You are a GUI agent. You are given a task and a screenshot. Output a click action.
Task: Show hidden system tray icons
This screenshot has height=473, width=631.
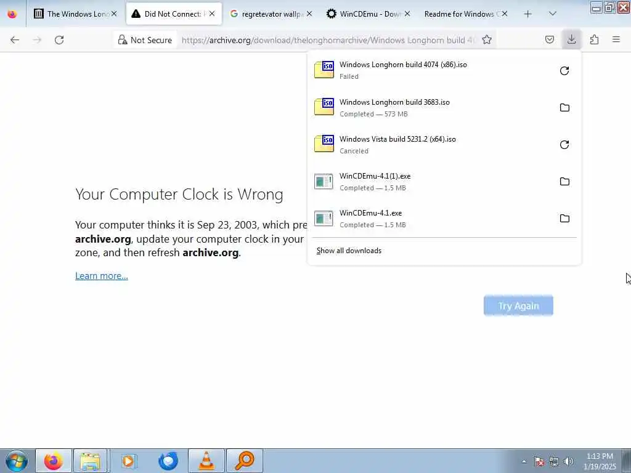[524, 462]
